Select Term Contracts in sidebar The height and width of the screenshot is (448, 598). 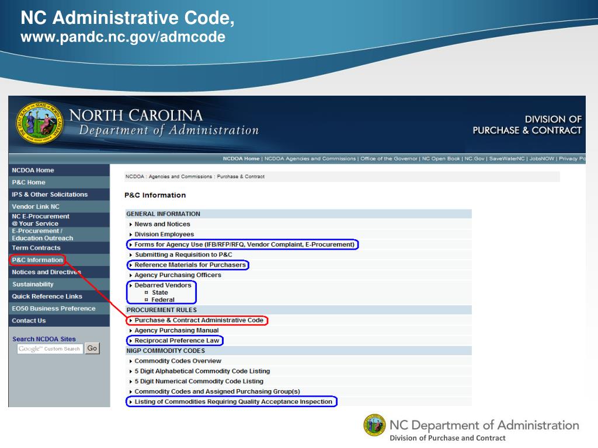click(36, 248)
